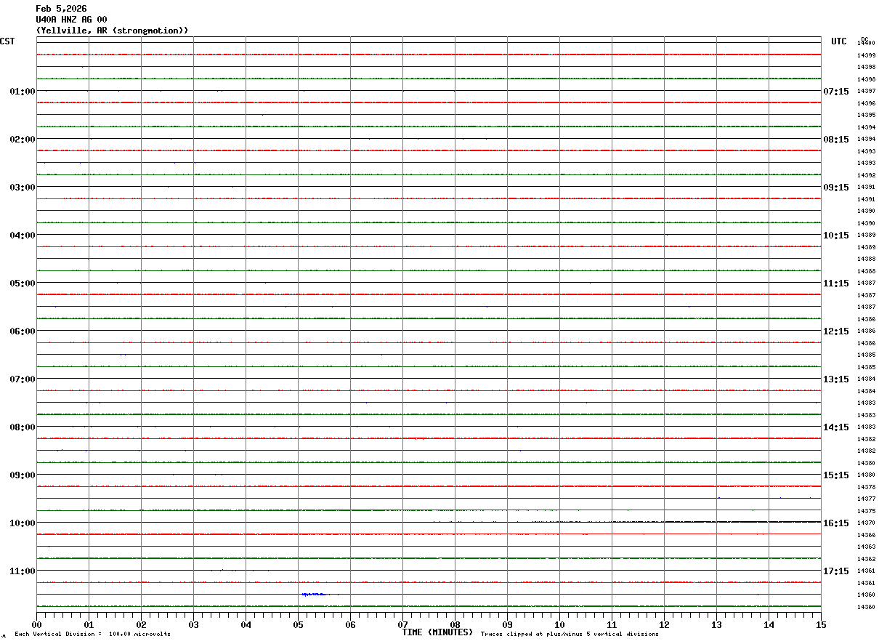The width and height of the screenshot is (879, 644).
Task: Click the 09:15 UTC row label
Action: pos(836,188)
